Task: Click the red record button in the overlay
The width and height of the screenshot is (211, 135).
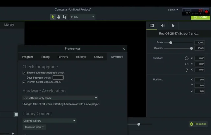Action: 206,12
